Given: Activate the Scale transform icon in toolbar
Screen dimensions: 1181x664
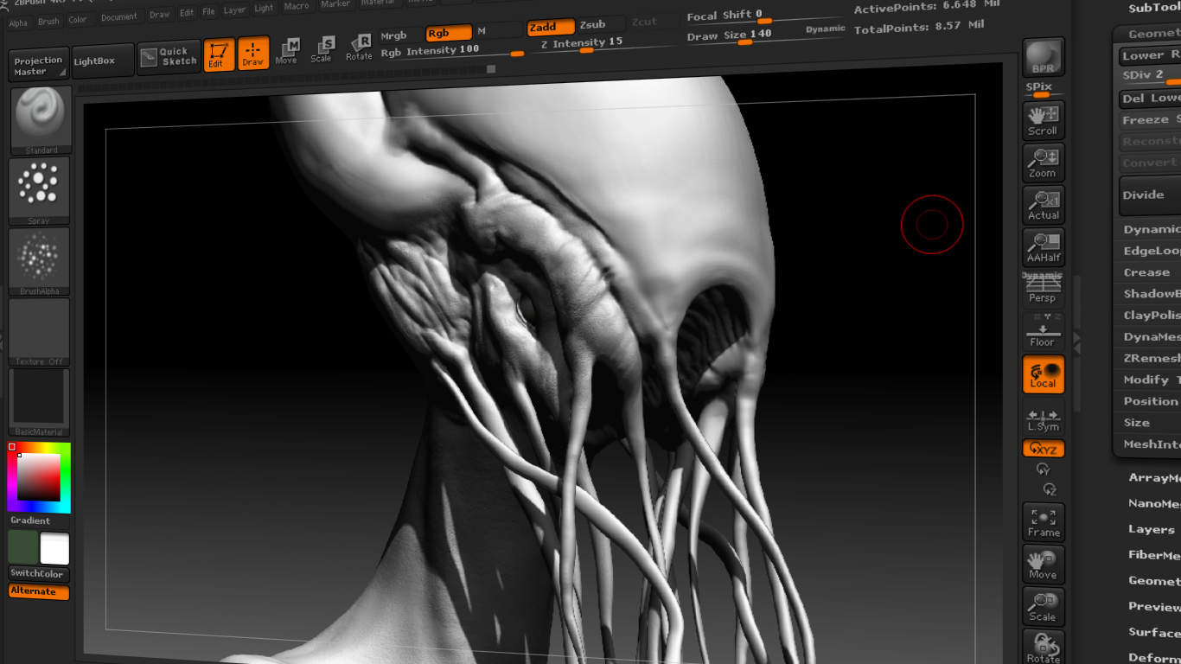Looking at the screenshot, I should pos(322,49).
